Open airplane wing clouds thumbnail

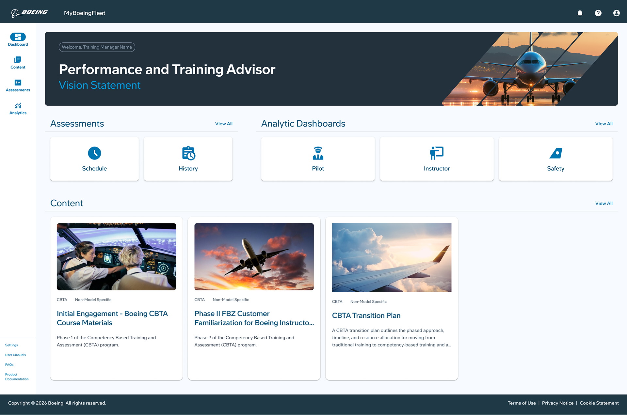click(392, 258)
